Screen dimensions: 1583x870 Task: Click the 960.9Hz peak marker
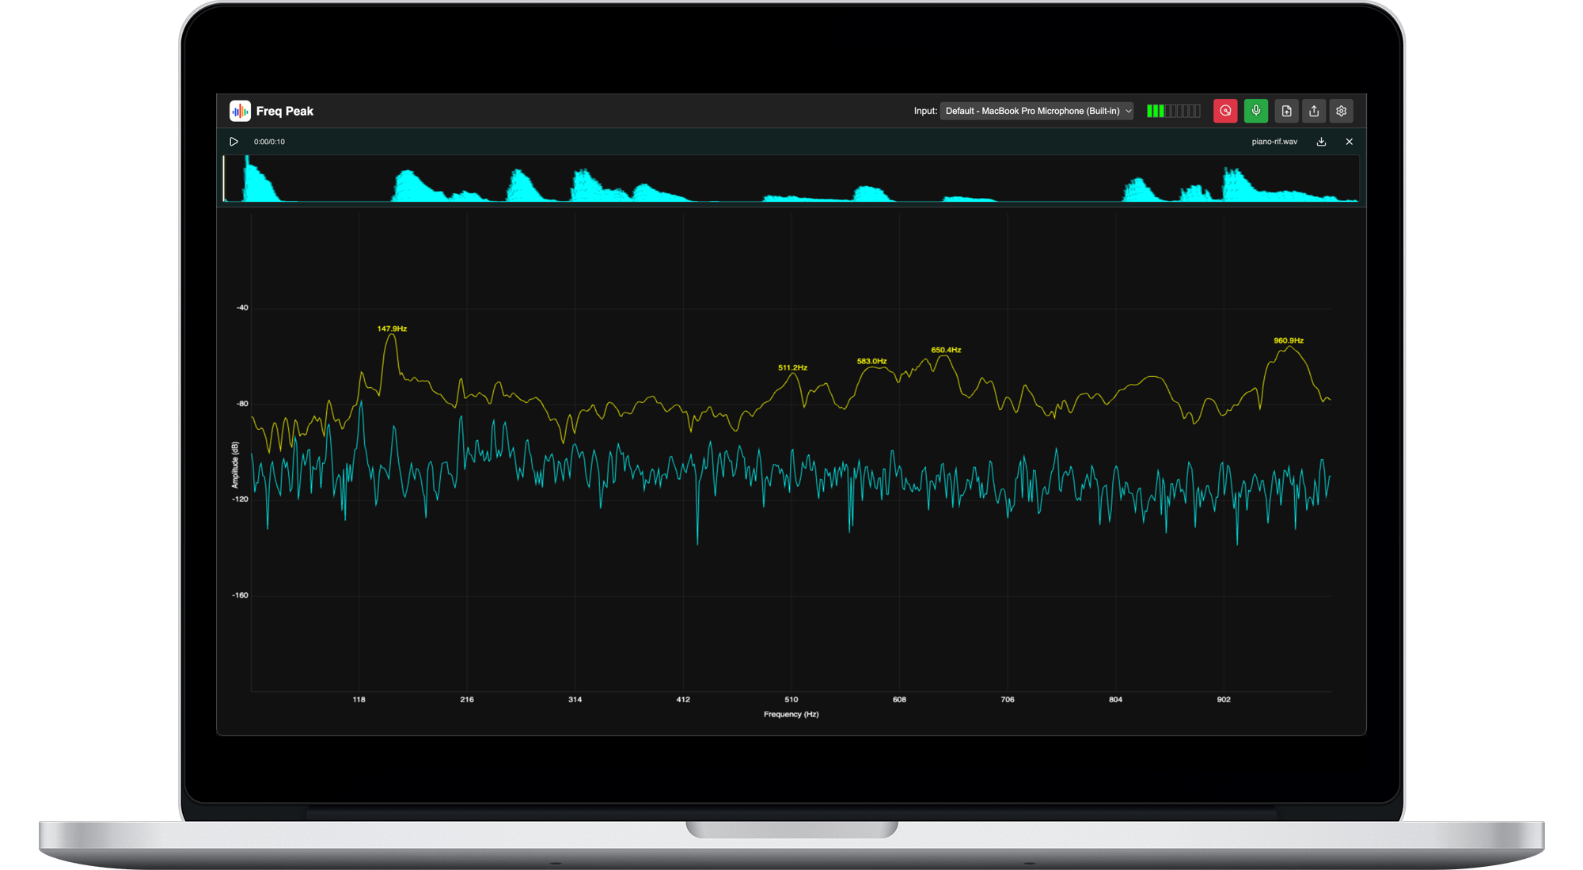click(x=1289, y=340)
